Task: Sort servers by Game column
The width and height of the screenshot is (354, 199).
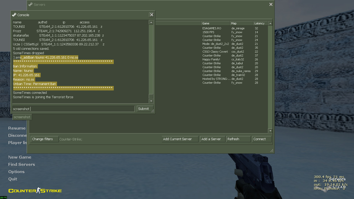Action: (x=215, y=23)
